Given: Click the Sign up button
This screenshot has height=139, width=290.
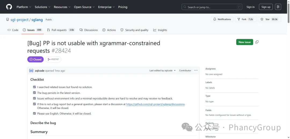Looking at the screenshot, I should pyautogui.click(x=266, y=7).
